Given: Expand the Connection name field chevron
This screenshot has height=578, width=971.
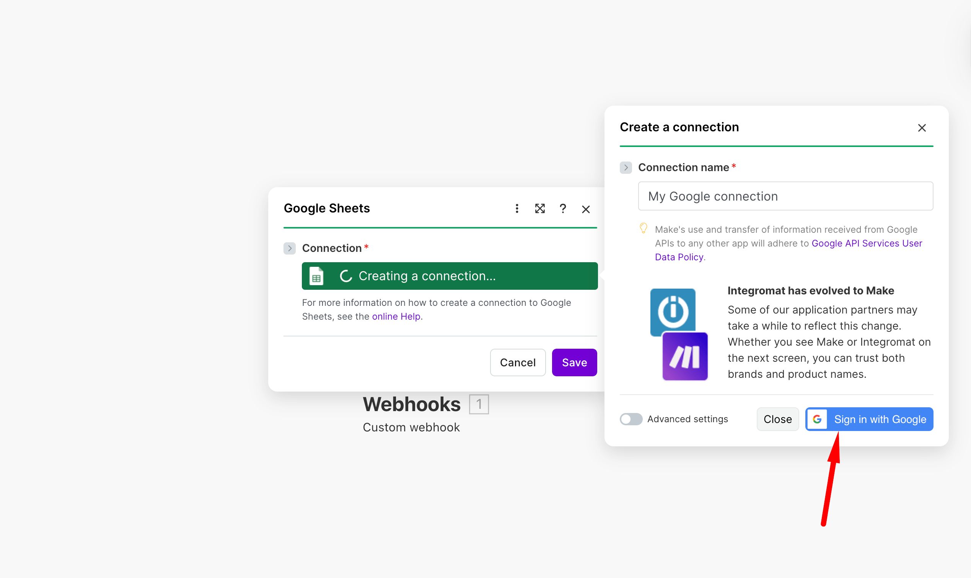Looking at the screenshot, I should tap(626, 168).
